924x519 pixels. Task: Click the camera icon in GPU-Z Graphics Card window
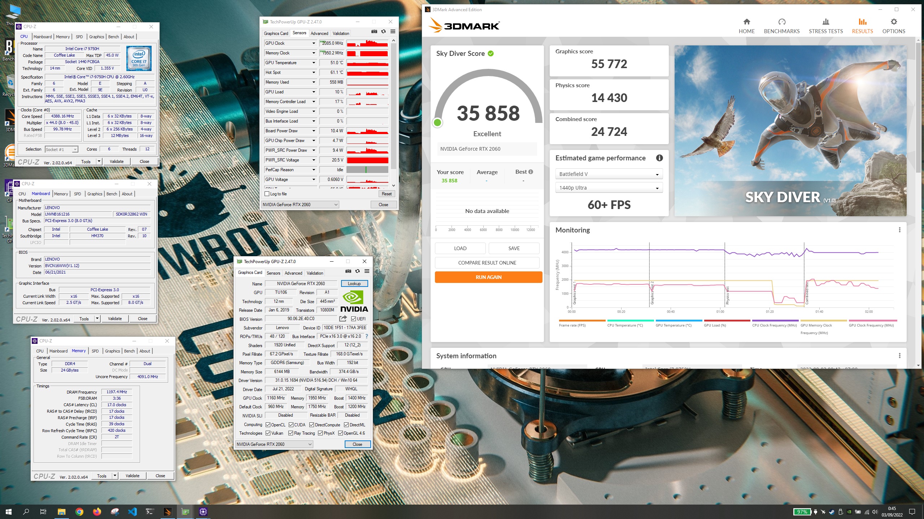click(348, 271)
